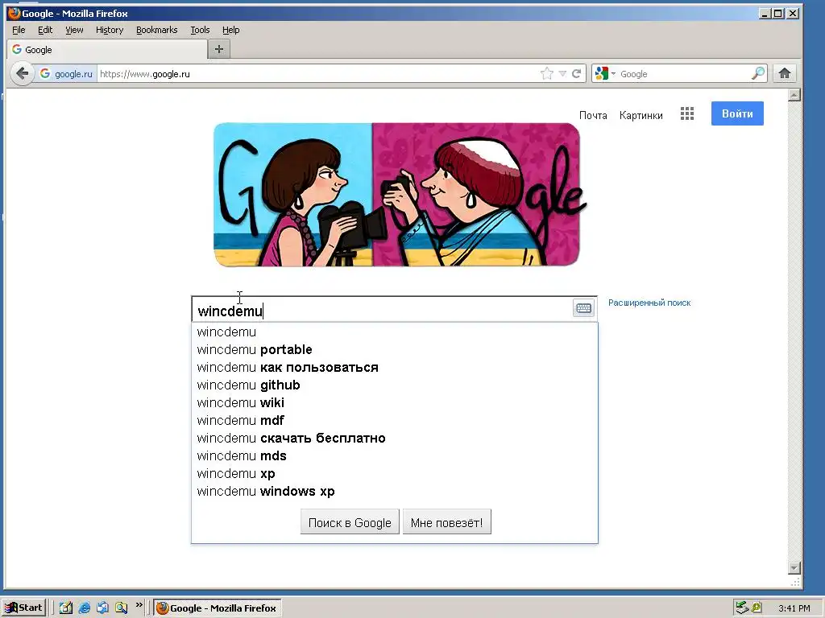Viewport: 825px width, 618px height.
Task: Click the Мне повезёт! button
Action: [x=446, y=522]
